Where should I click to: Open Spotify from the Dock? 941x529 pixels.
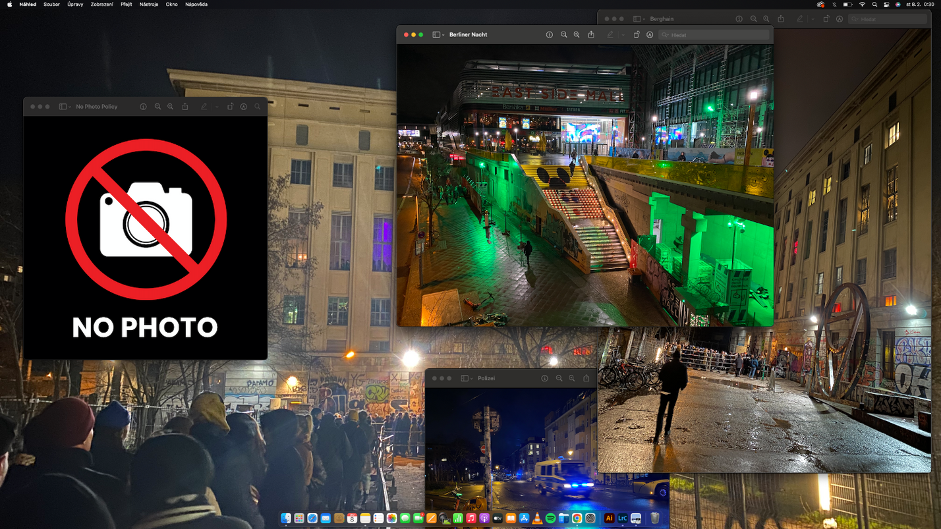pyautogui.click(x=550, y=518)
